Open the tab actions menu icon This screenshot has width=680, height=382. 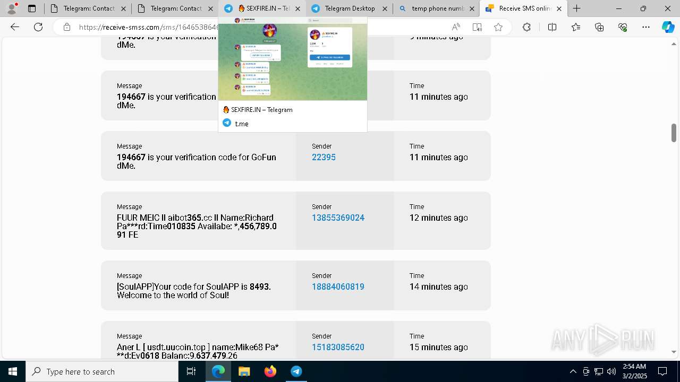pyautogui.click(x=32, y=8)
